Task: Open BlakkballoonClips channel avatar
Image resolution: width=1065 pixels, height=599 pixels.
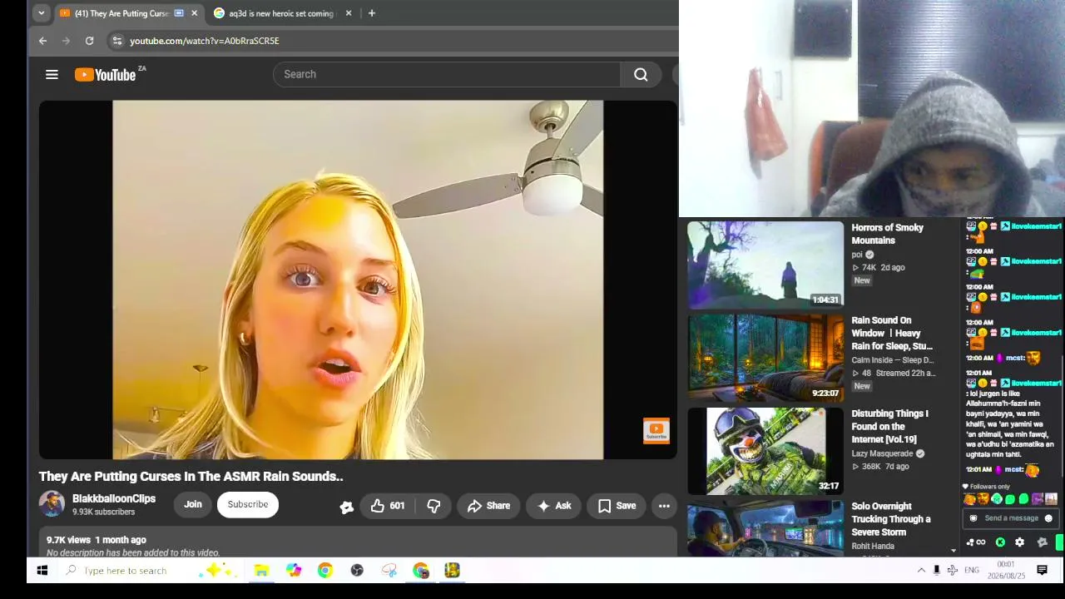Action: [52, 504]
